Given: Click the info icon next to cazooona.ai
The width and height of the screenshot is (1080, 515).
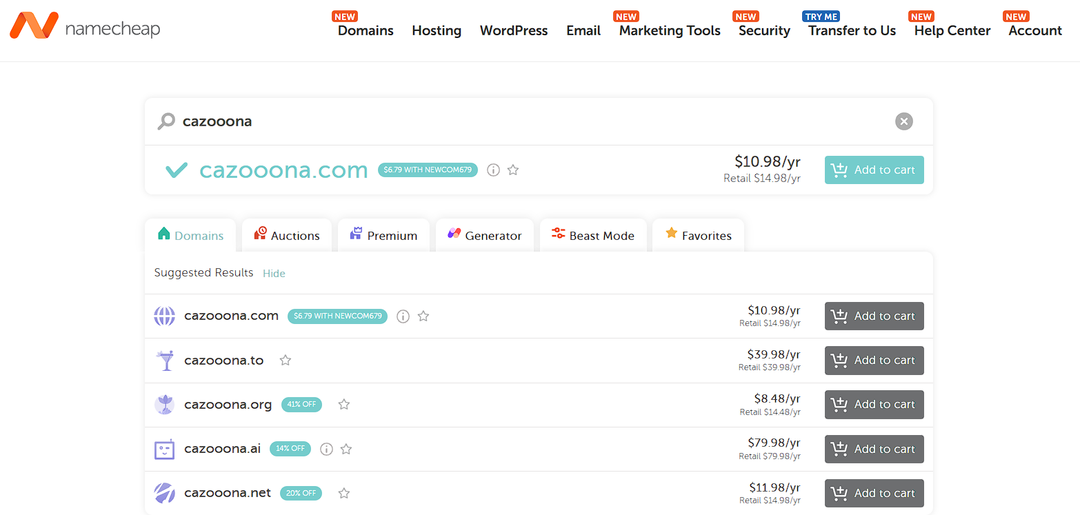Looking at the screenshot, I should tap(327, 449).
